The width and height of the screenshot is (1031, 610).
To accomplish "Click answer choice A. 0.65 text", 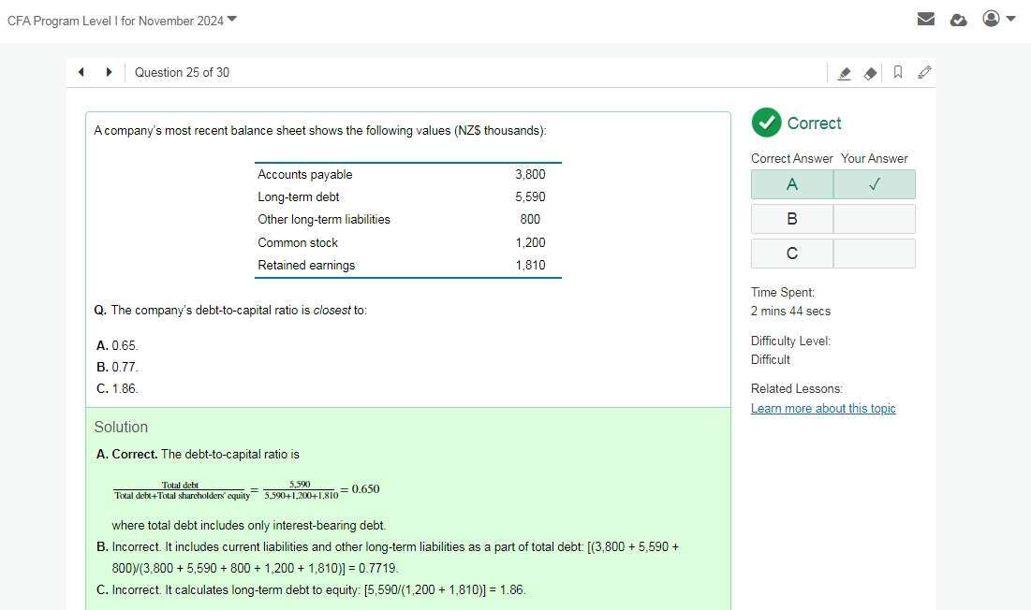I will point(117,346).
